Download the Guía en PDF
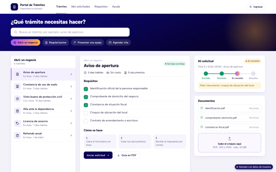 [127, 155]
